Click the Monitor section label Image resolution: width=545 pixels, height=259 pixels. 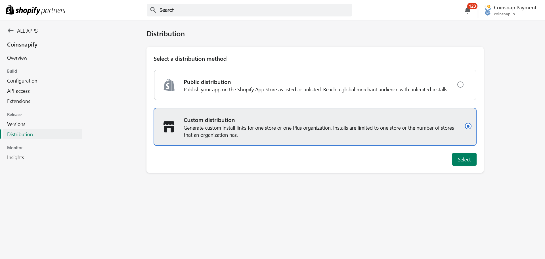(x=15, y=148)
